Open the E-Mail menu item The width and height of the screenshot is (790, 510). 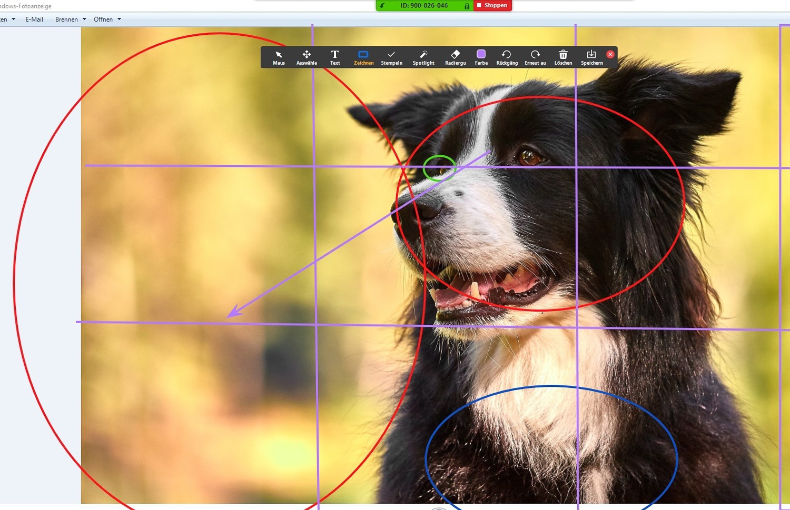click(x=34, y=19)
